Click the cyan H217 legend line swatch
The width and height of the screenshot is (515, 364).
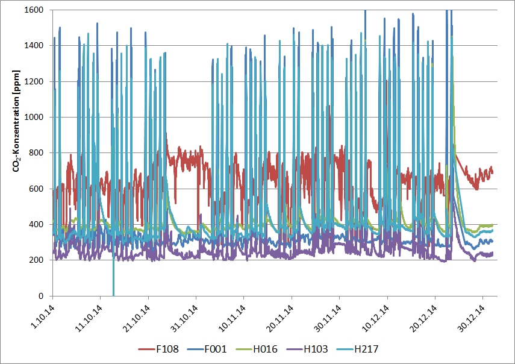click(x=345, y=349)
